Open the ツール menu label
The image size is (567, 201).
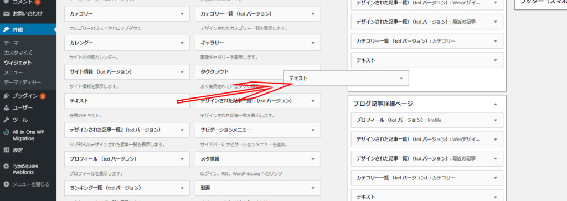[x=20, y=120]
